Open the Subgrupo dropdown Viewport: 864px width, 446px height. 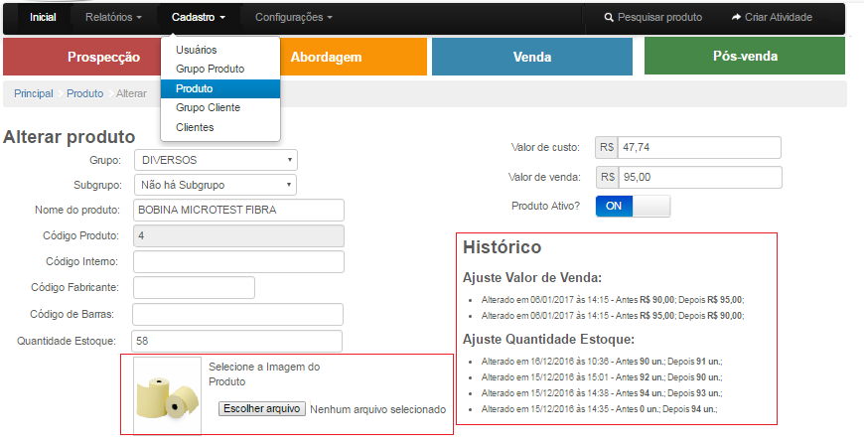pyautogui.click(x=216, y=185)
